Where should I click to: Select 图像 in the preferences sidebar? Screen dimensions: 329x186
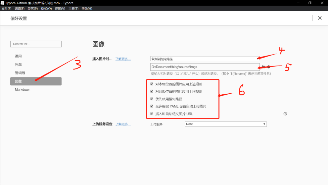click(36, 81)
